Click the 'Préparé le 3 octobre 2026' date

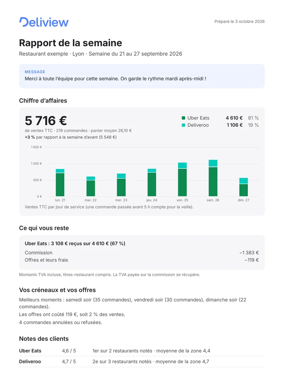click(239, 21)
